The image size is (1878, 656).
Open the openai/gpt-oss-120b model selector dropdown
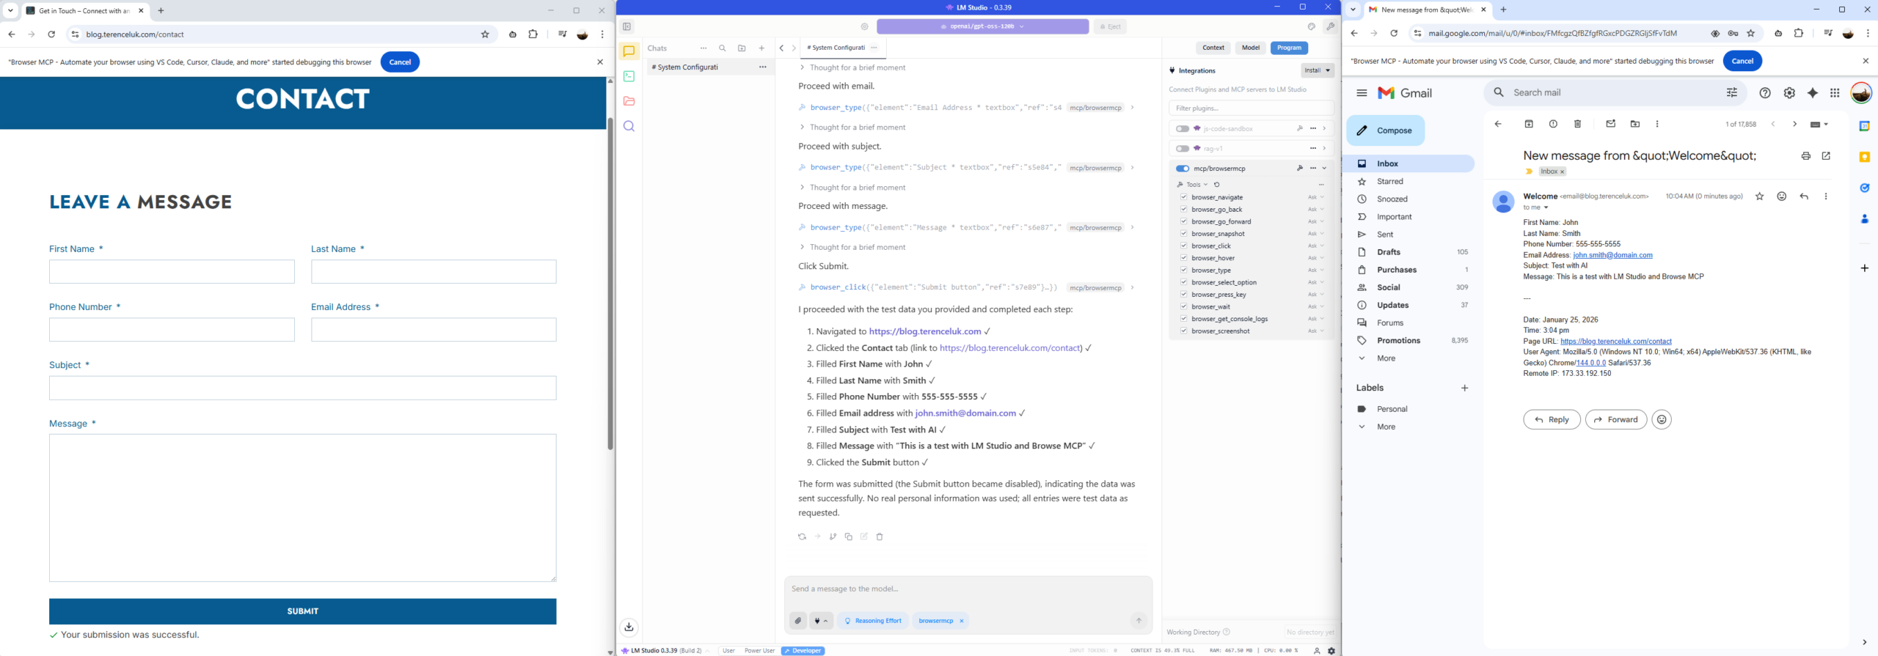(982, 26)
